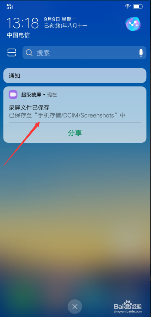Tap the 手机存储/DCIM/Screenshots save path text
This screenshot has width=151, height=317.
(76, 115)
